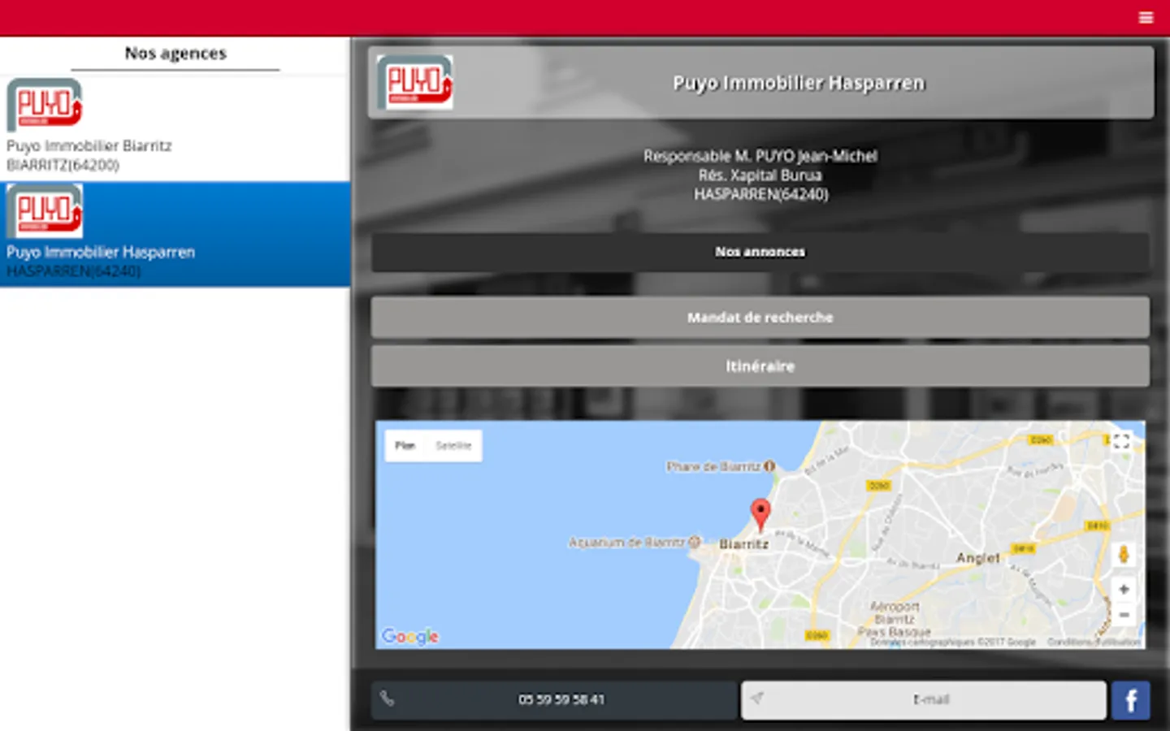Image resolution: width=1170 pixels, height=731 pixels.
Task: Select Puyo Immobilier Biarritz agency logo
Action: pos(45,105)
